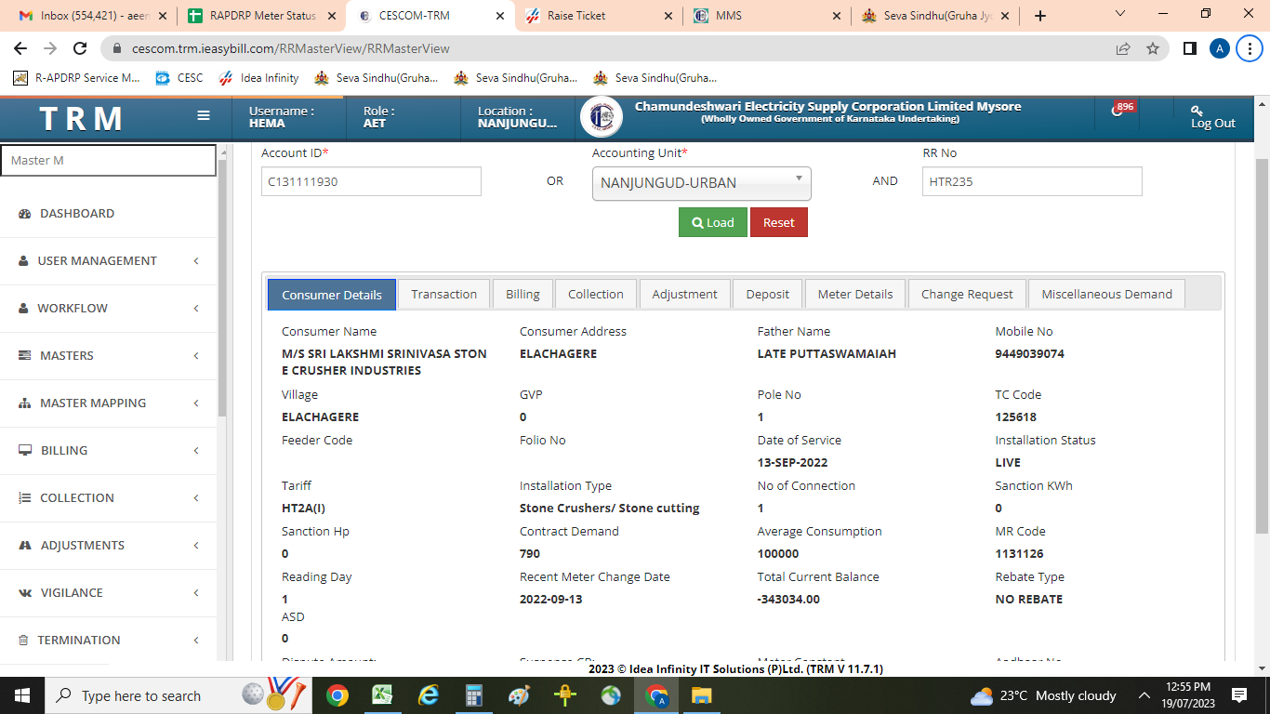This screenshot has width=1270, height=714.
Task: Open File Explorer from the taskbar
Action: 701,694
